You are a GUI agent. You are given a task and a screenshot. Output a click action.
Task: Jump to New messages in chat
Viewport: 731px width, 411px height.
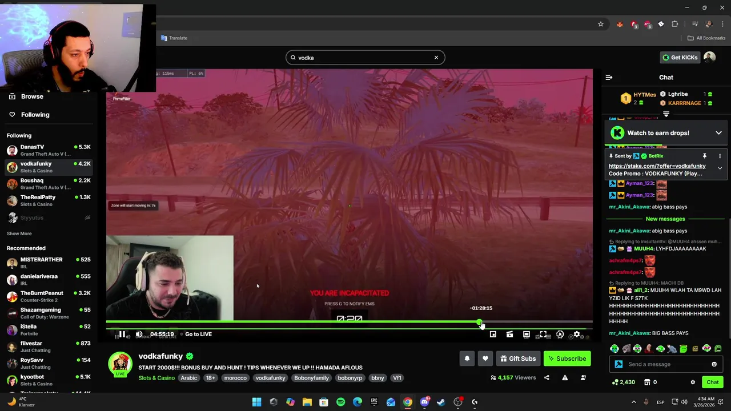tap(665, 219)
